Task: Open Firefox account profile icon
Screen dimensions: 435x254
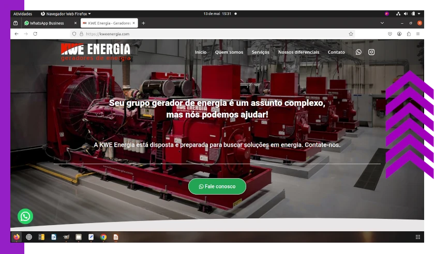Action: [x=399, y=34]
